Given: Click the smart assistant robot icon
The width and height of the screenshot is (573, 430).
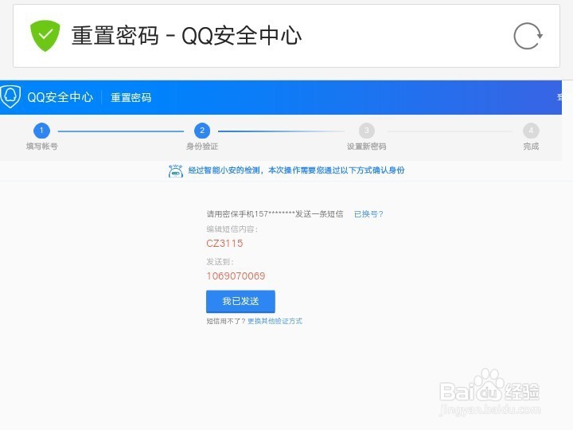Looking at the screenshot, I should (176, 170).
